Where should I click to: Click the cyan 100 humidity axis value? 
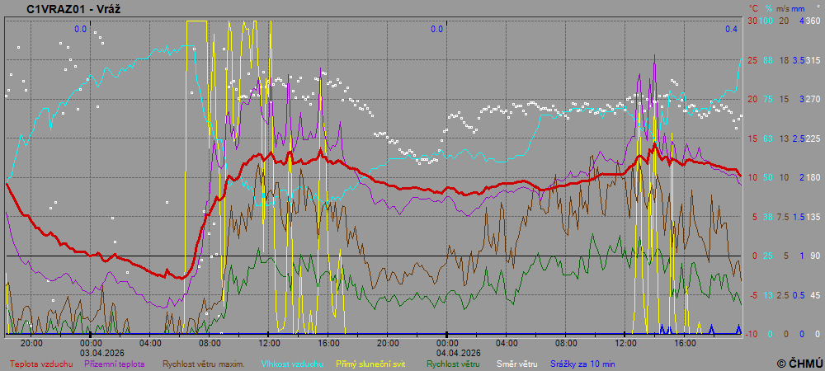tap(766, 21)
